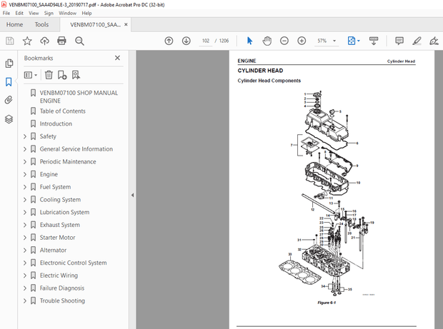Close the VENBM07100_SAA document tab

126,24
